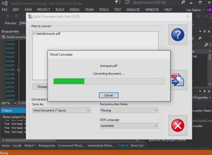Open the PROJECT menu
Image resolution: width=212 pixels, height=155 pixels.
point(43,10)
